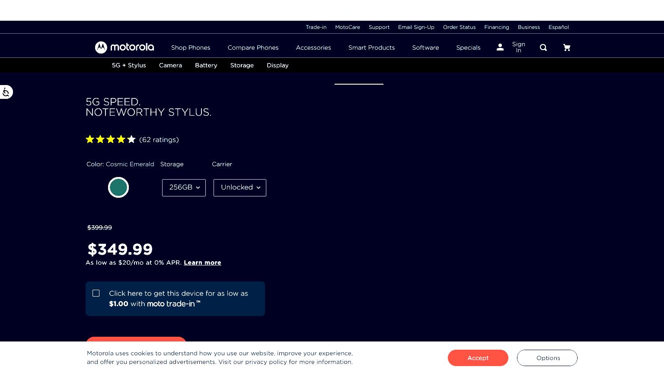The image size is (664, 373).
Task: Open the Email Sign-Up link
Action: pyautogui.click(x=416, y=27)
